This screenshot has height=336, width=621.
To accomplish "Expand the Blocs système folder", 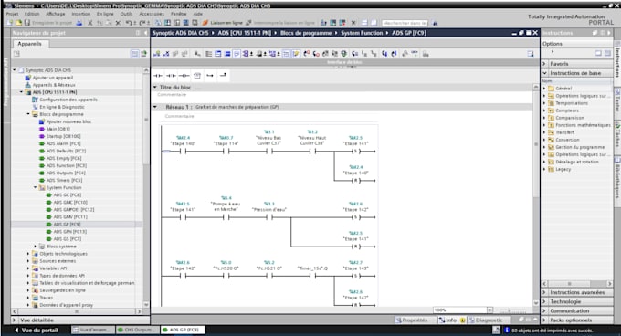I will (36, 247).
